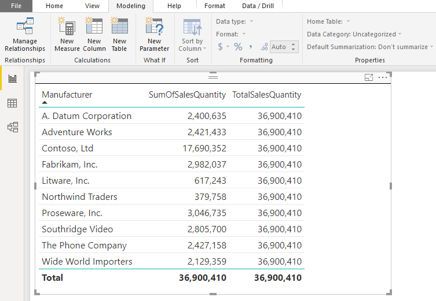
Task: Click value 2,982,037 for Fabrikam
Action: (x=207, y=165)
